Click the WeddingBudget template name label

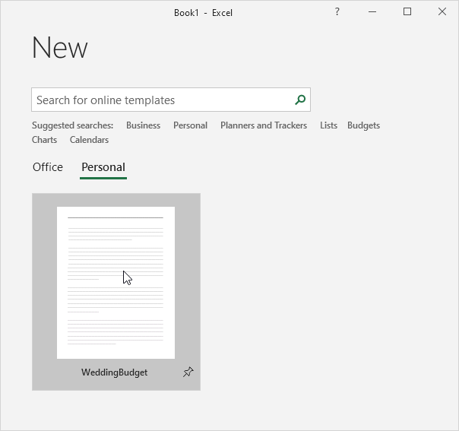point(114,372)
